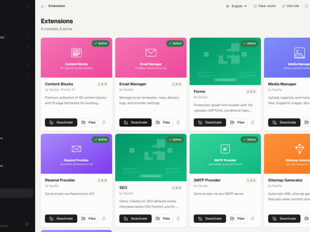Image resolution: width=310 pixels, height=232 pixels.
Task: Click Active badge on SMTP Provider
Action: (249, 139)
